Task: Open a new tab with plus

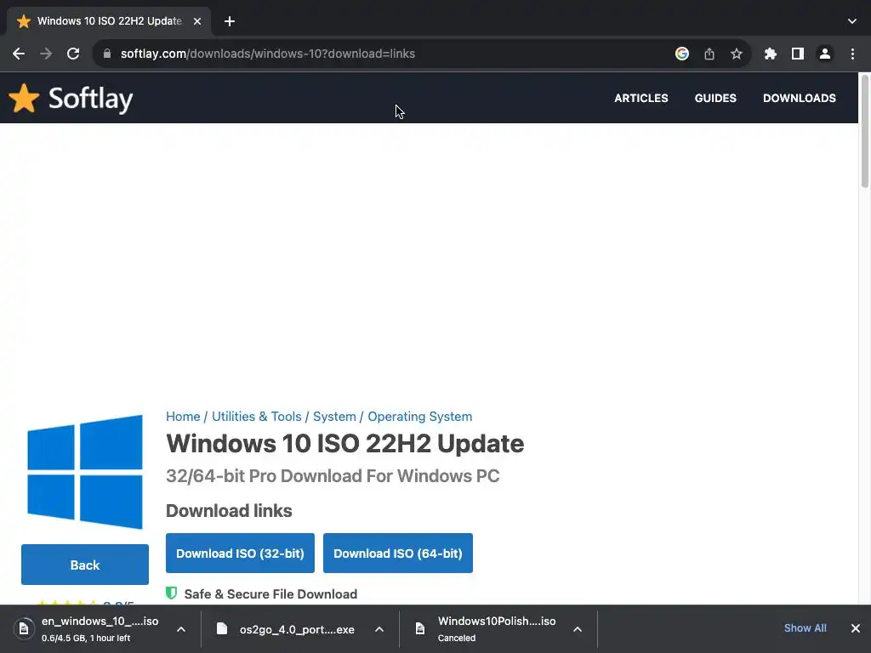Action: pos(230,21)
